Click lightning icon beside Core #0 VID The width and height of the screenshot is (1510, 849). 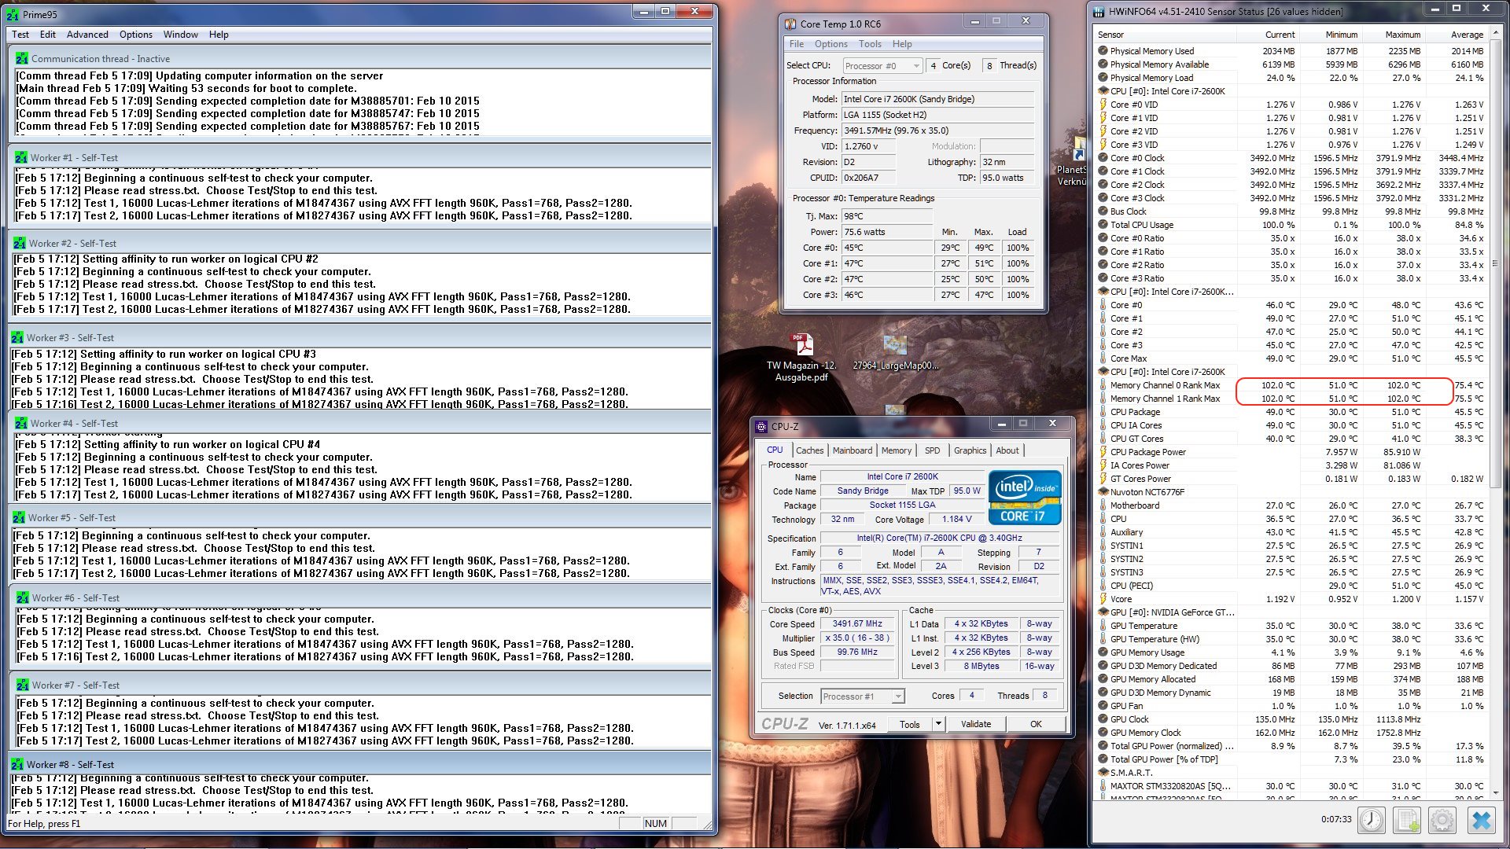click(1103, 105)
